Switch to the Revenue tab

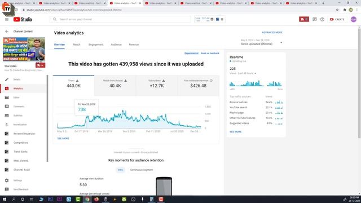point(134,45)
